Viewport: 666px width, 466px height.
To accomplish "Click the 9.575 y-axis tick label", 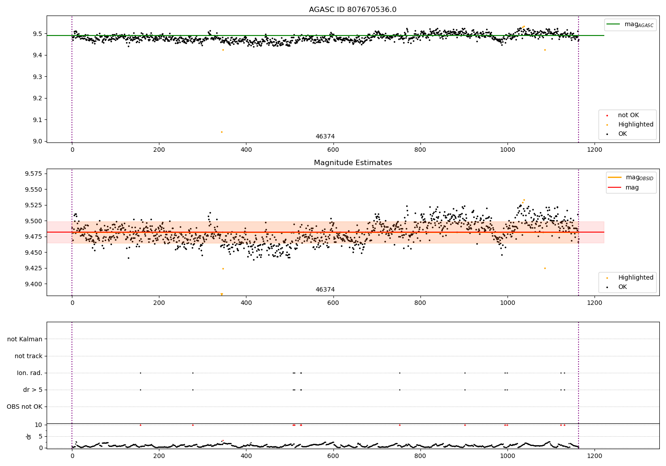I will click(x=34, y=174).
